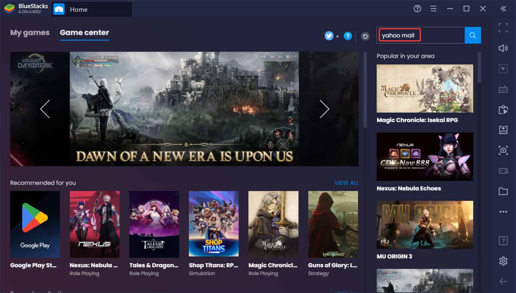Switch to My games tab

tap(30, 33)
